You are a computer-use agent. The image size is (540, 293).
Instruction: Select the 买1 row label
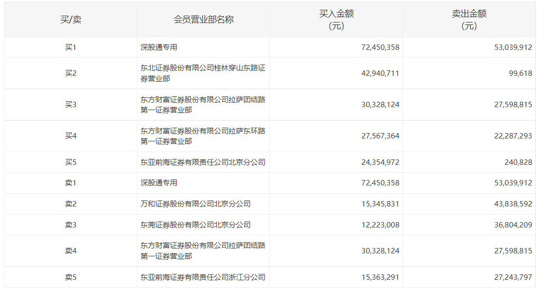click(70, 47)
